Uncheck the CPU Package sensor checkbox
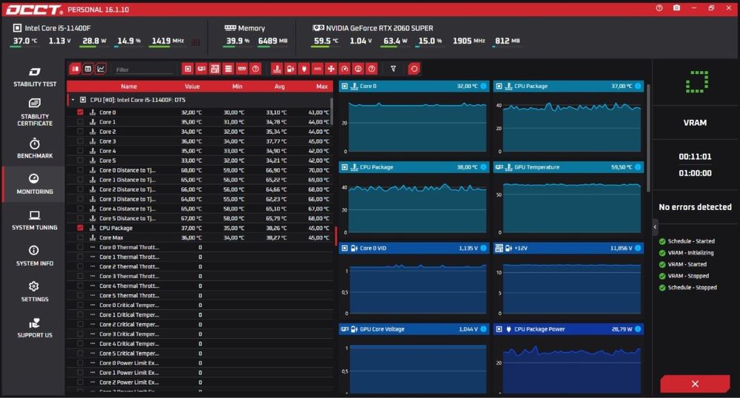Screen dimensions: 740x398 point(80,228)
